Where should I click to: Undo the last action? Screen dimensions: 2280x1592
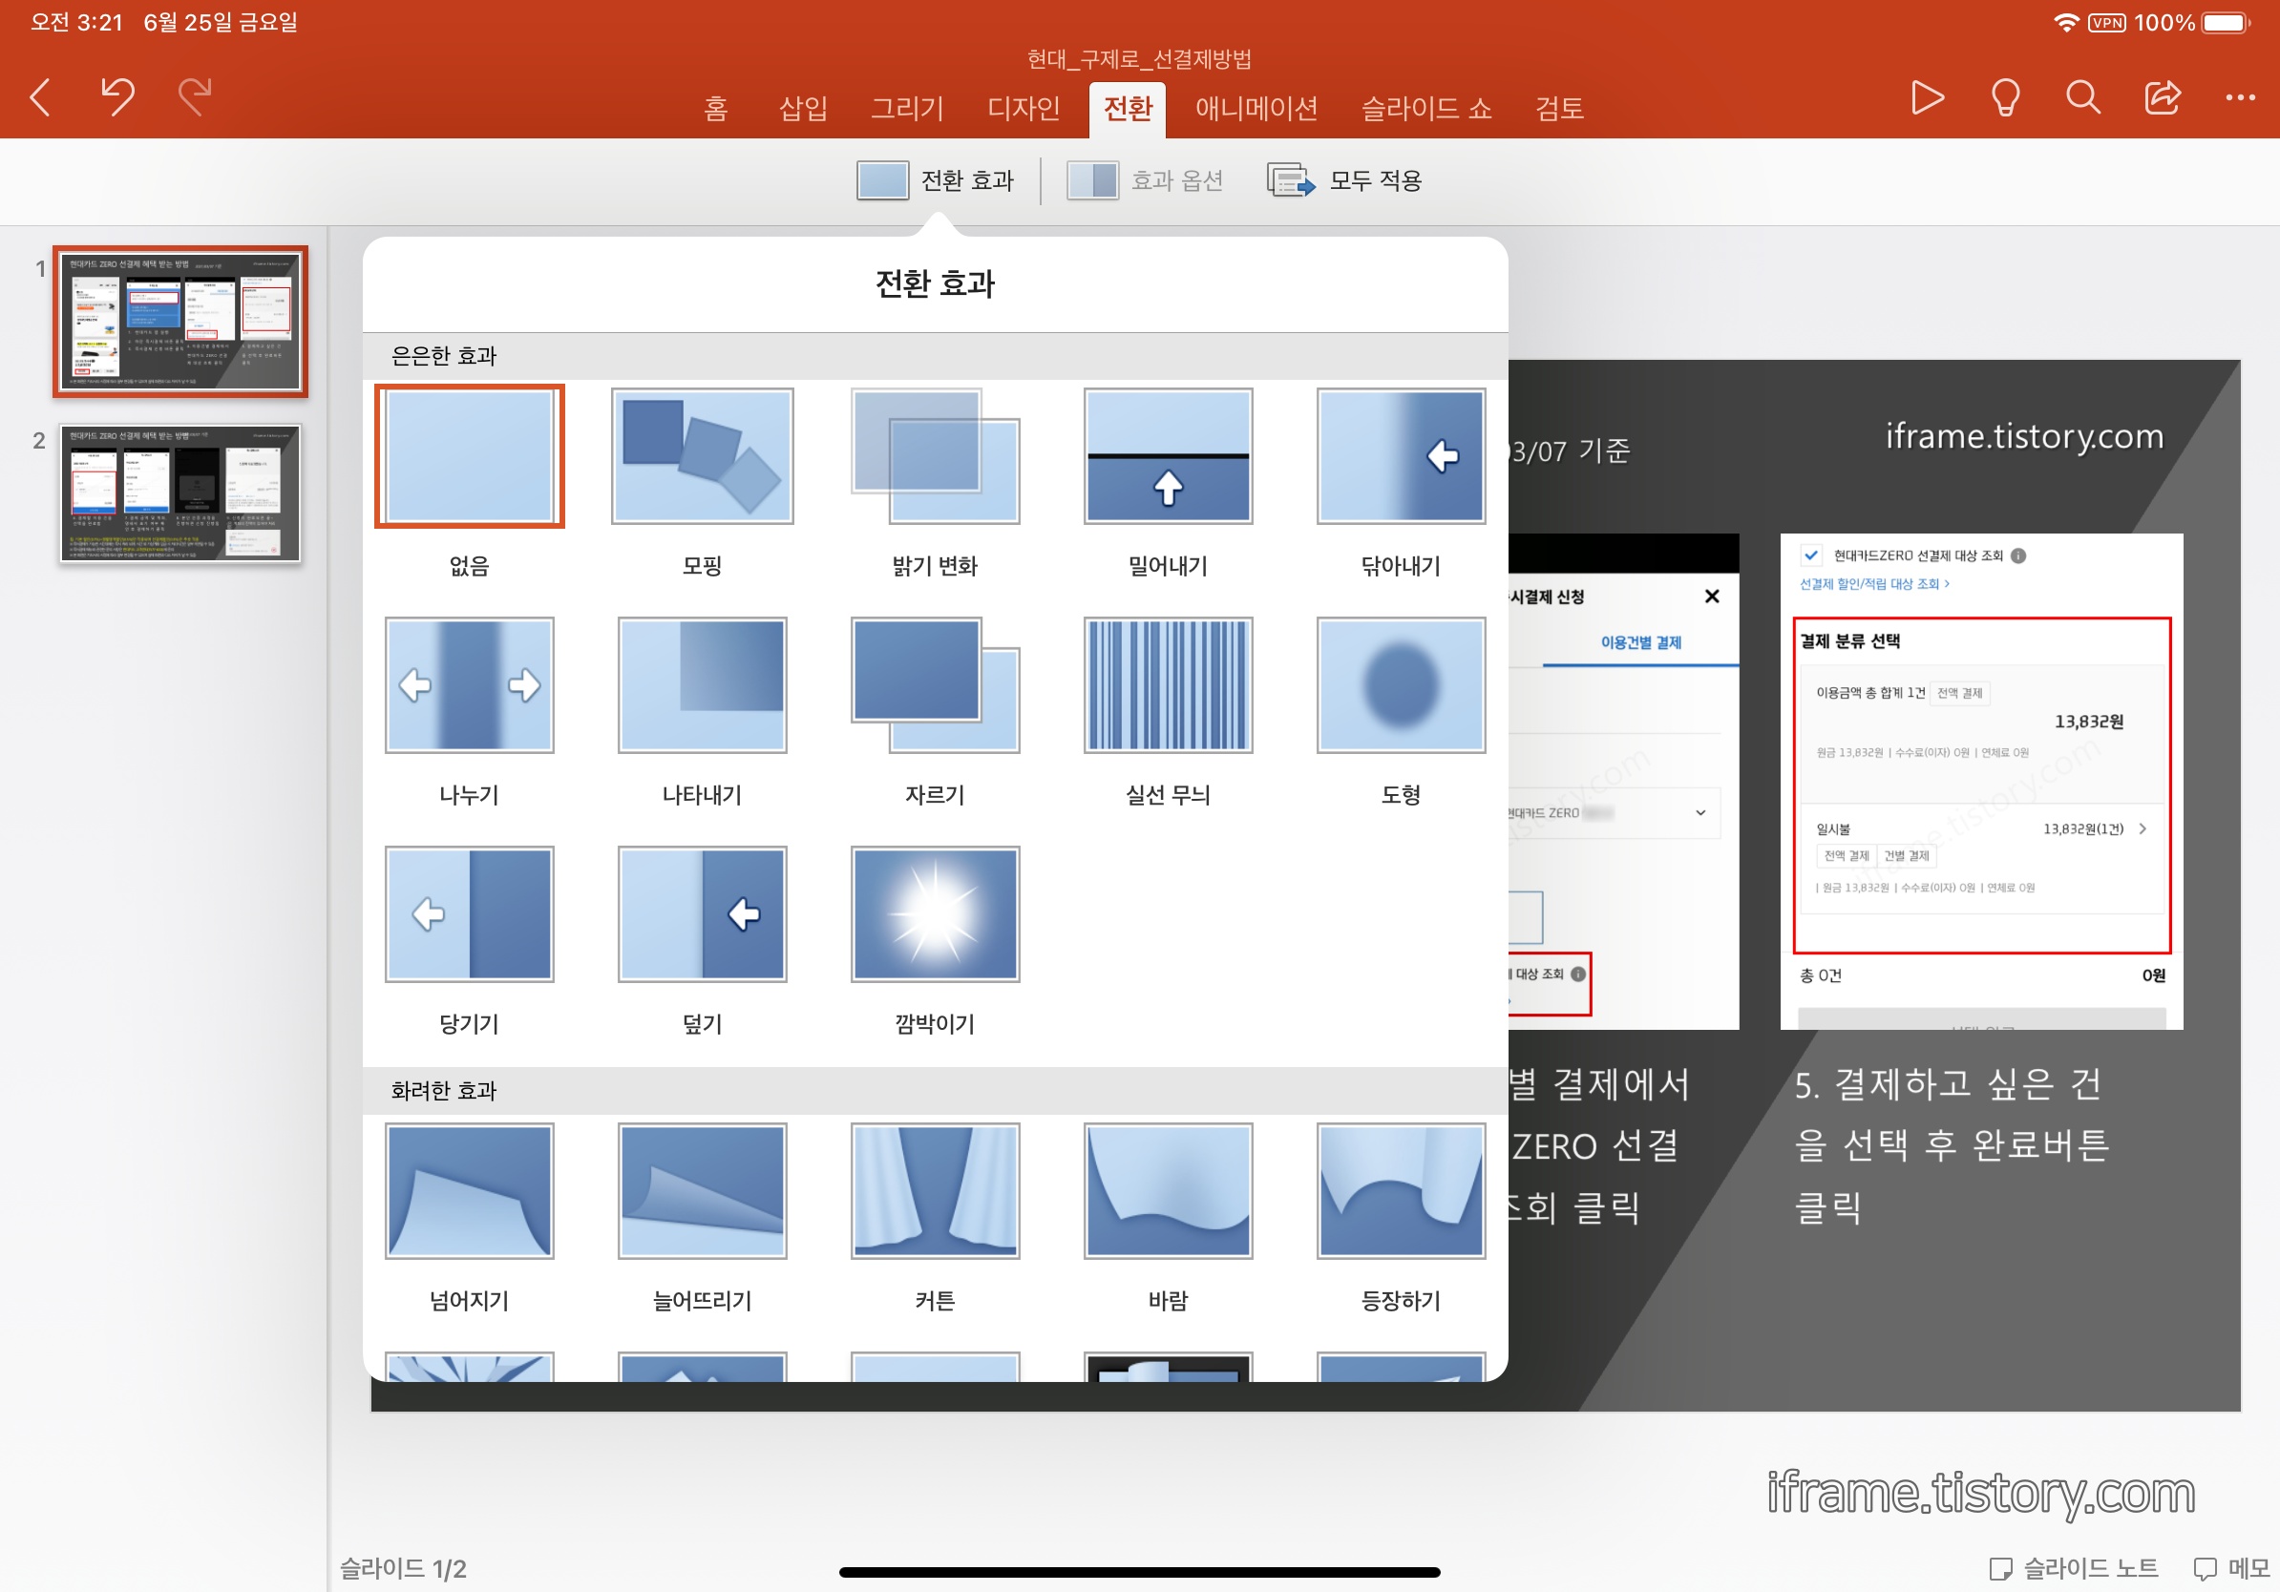(117, 97)
